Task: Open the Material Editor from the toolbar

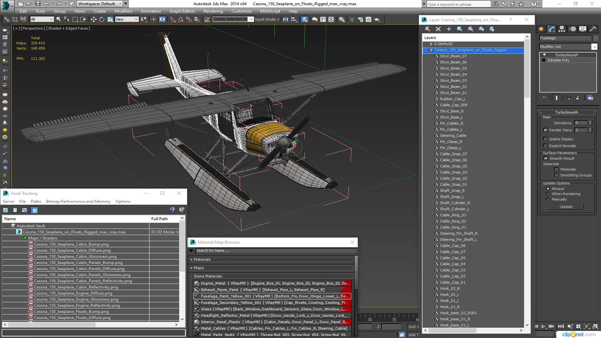Action: point(342,19)
